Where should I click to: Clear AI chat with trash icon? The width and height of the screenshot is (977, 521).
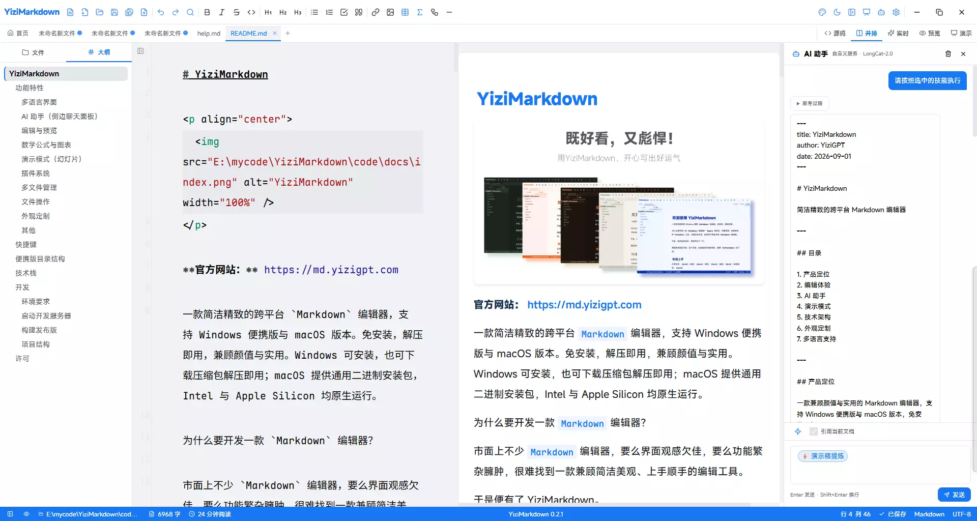(948, 53)
